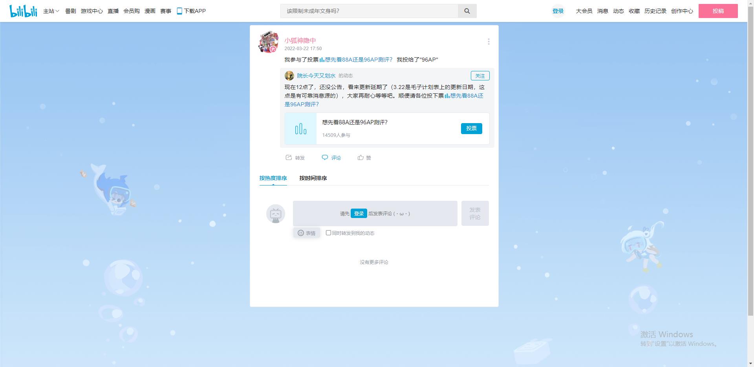The height and width of the screenshot is (367, 754).
Task: Follow 院长今天又划水 with 关注 button
Action: [x=480, y=76]
